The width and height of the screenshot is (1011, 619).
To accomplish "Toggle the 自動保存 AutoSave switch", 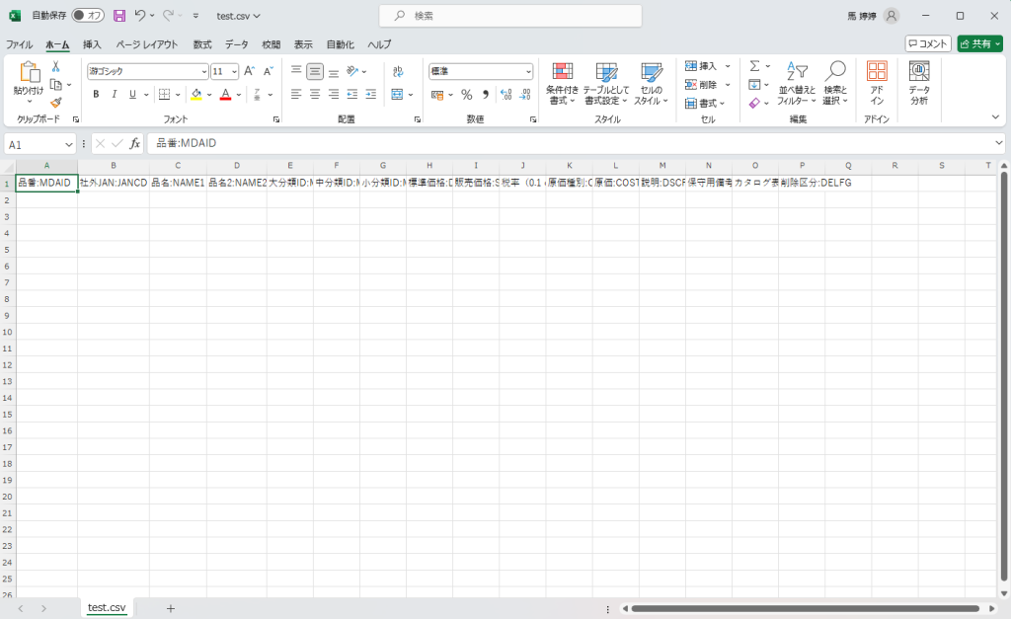I will click(88, 16).
